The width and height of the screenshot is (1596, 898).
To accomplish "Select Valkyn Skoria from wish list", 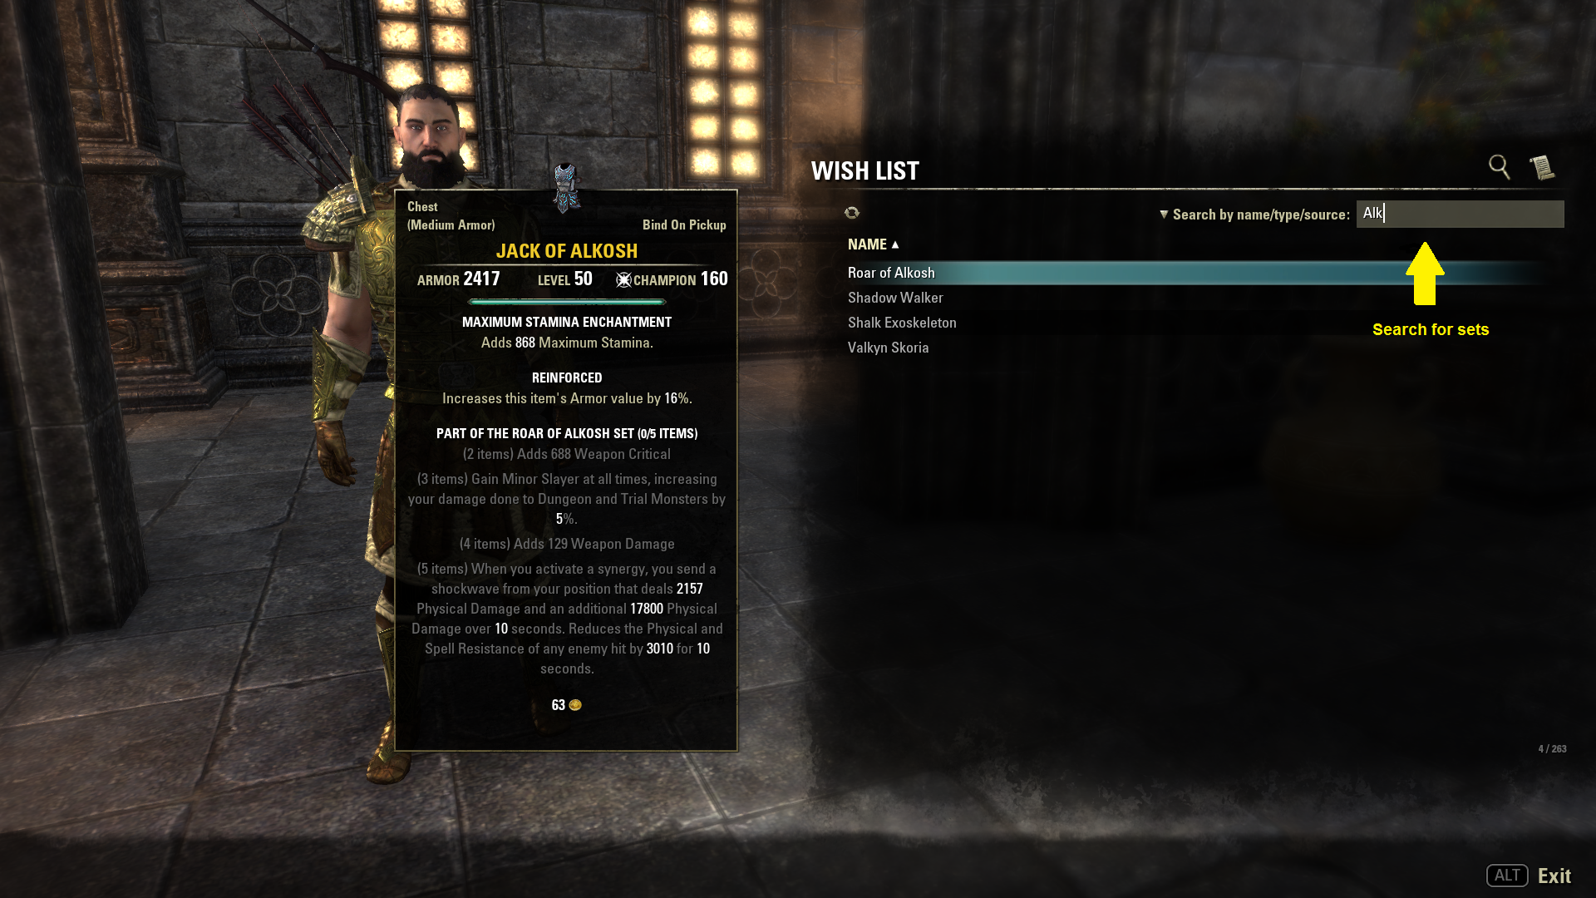I will (x=888, y=347).
